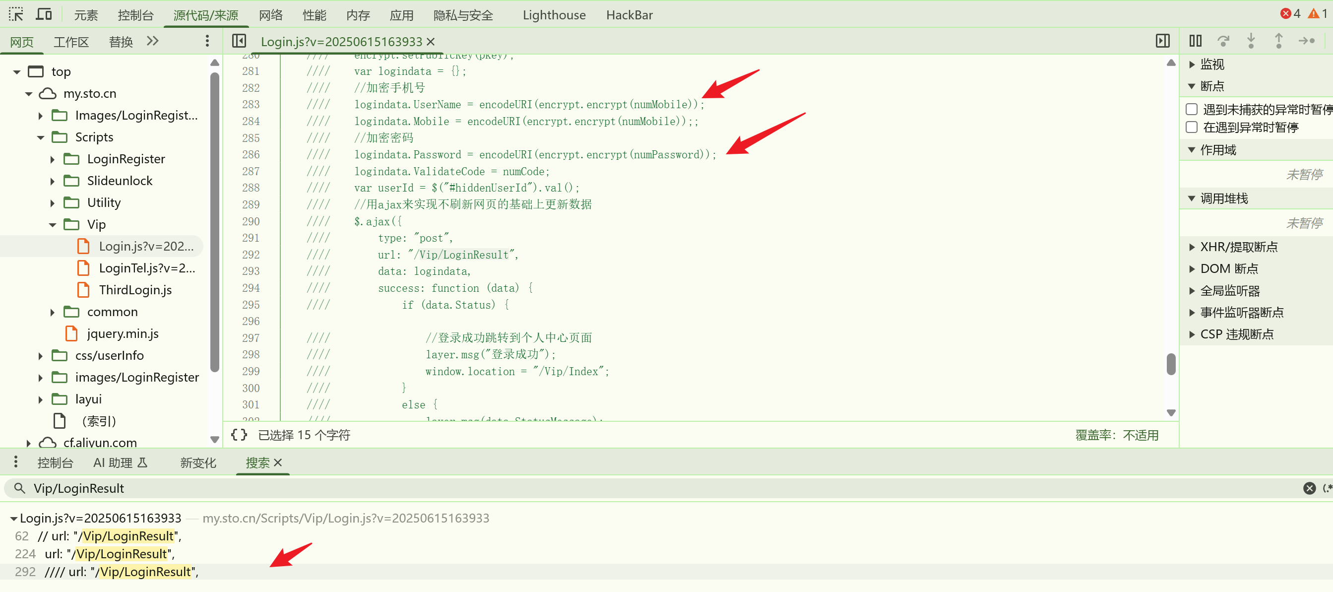Toggle the device emulation toolbar icon

tap(44, 14)
